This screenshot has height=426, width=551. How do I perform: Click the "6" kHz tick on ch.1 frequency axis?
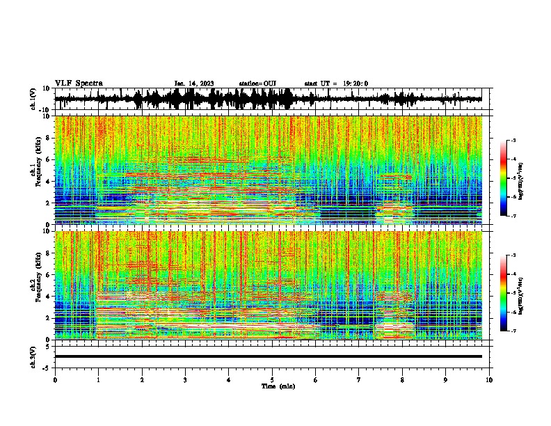[x=48, y=159]
